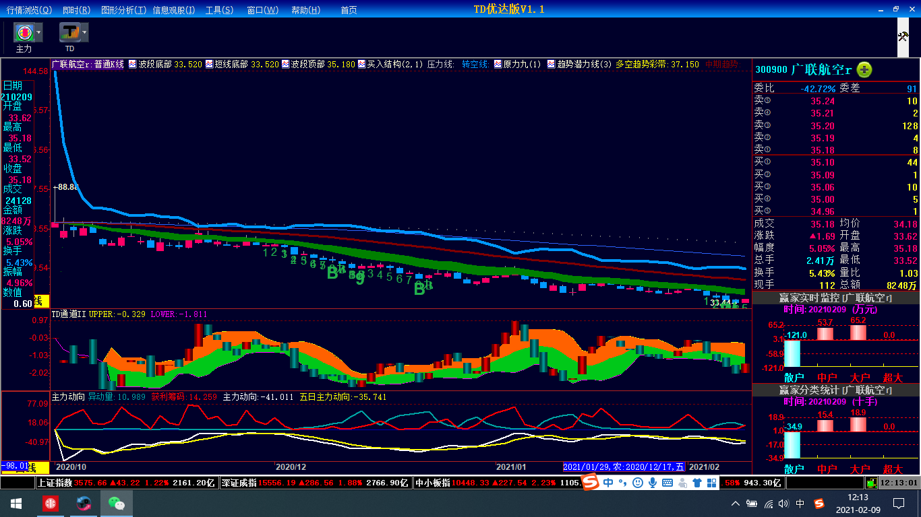
Task: Open the skin shirt icon in Sogou bar
Action: 697,483
